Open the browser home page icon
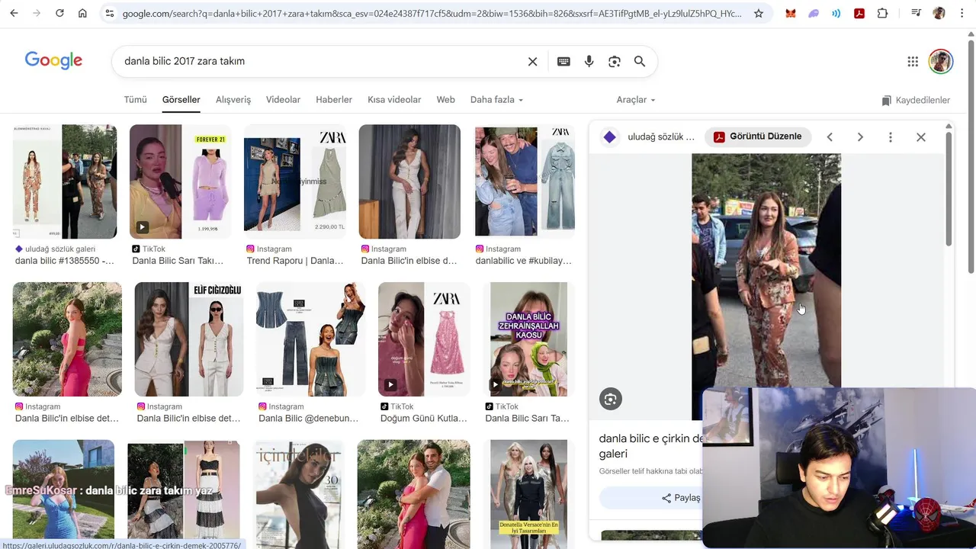The height and width of the screenshot is (549, 976). (82, 14)
